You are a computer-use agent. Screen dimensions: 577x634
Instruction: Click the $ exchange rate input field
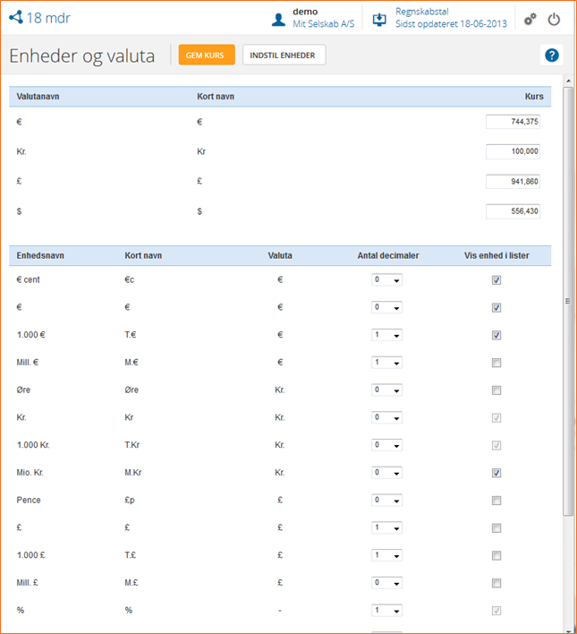pos(513,211)
